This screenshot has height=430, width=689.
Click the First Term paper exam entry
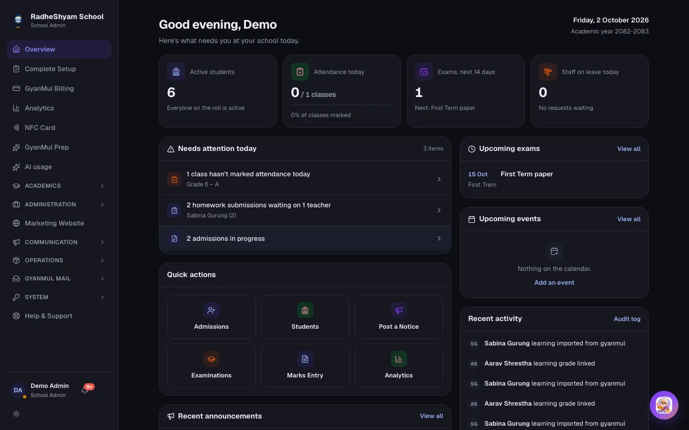[554, 179]
